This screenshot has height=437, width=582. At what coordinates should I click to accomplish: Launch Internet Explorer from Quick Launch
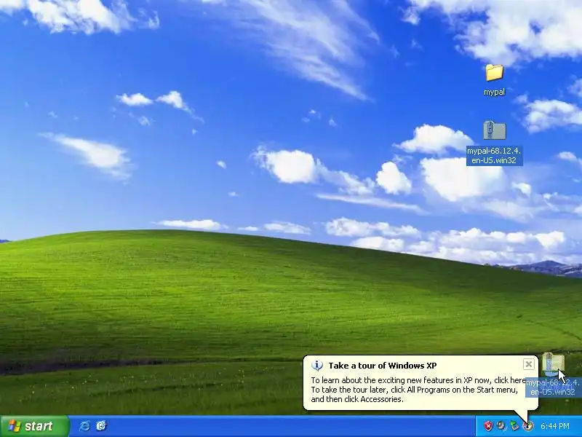pyautogui.click(x=84, y=426)
